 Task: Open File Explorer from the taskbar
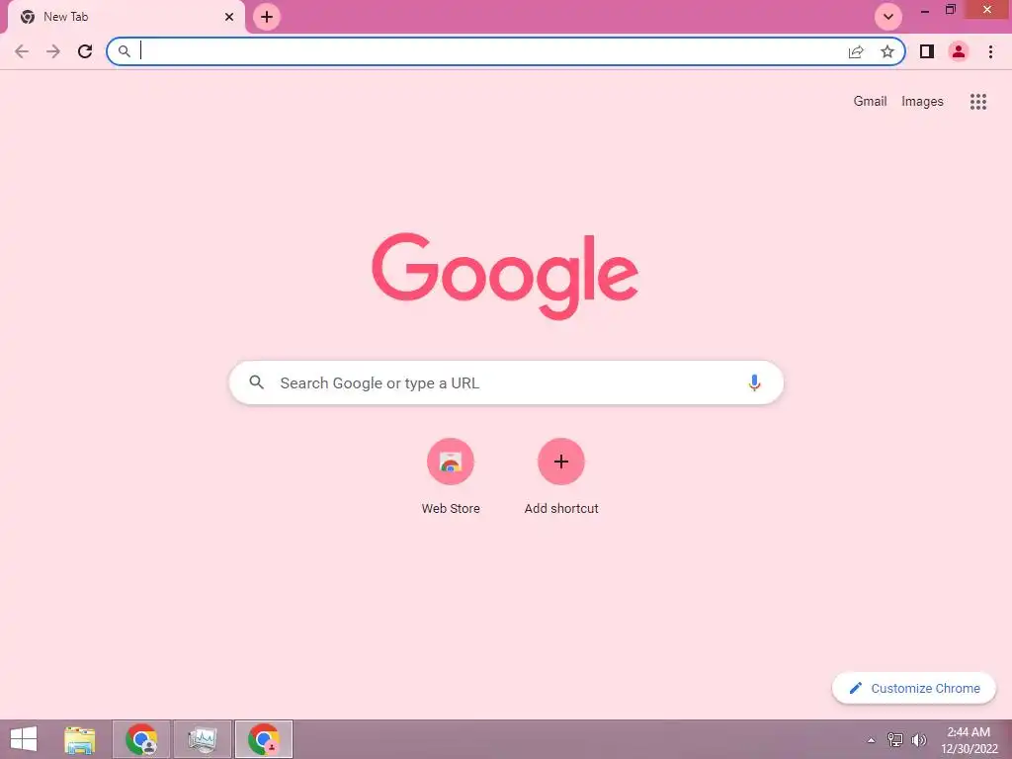point(80,739)
